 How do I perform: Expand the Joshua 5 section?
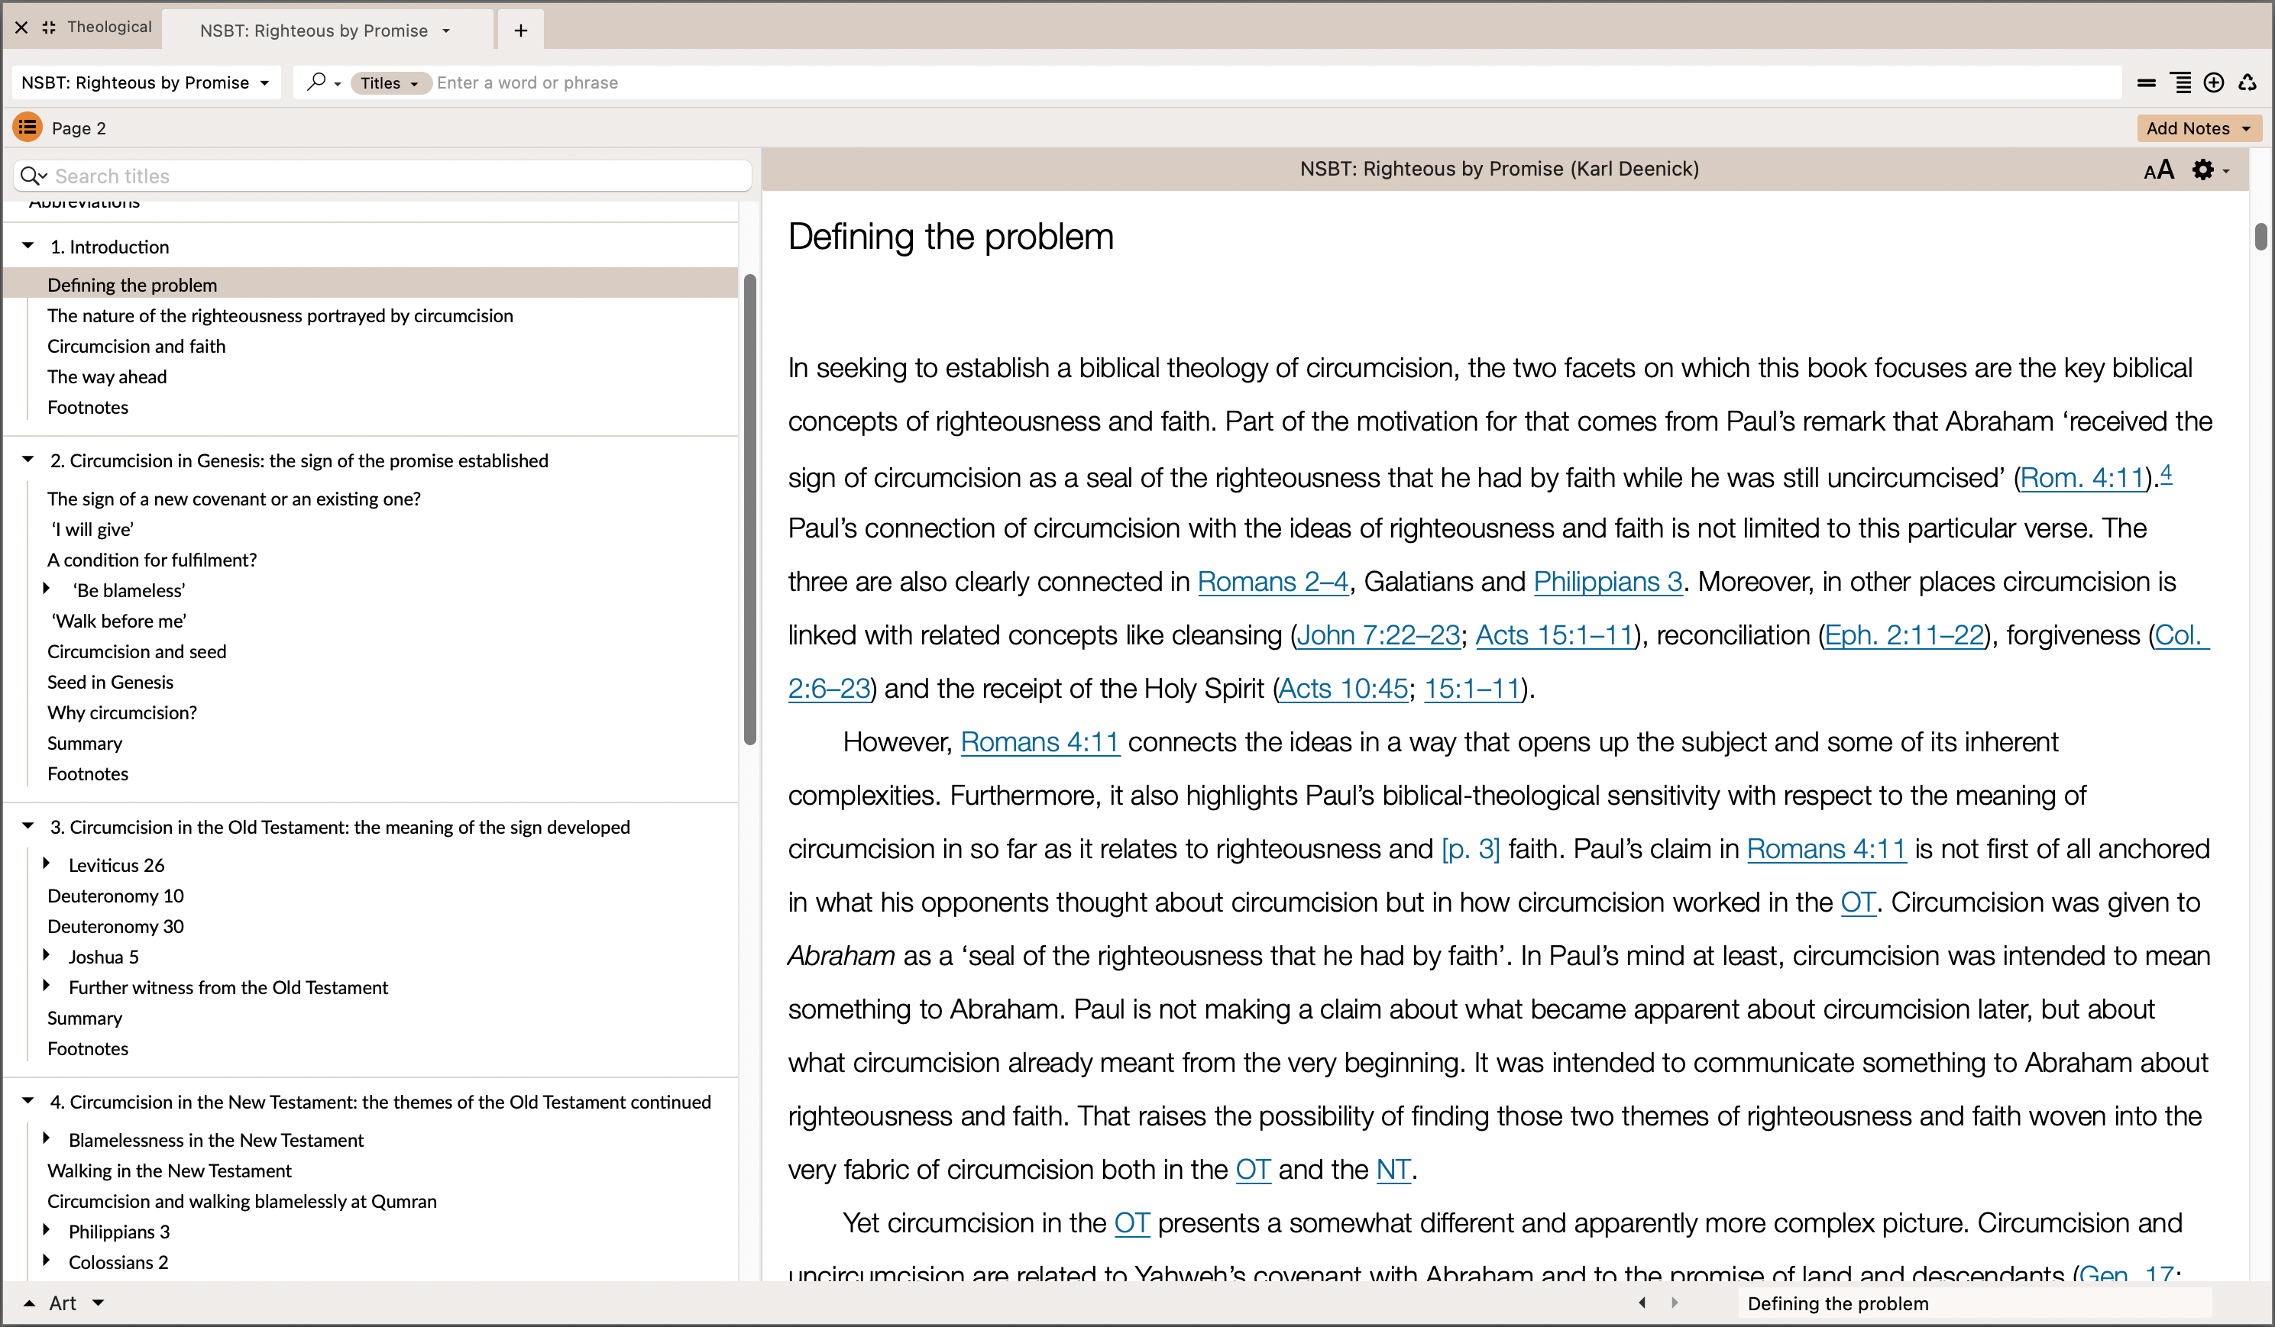click(47, 955)
